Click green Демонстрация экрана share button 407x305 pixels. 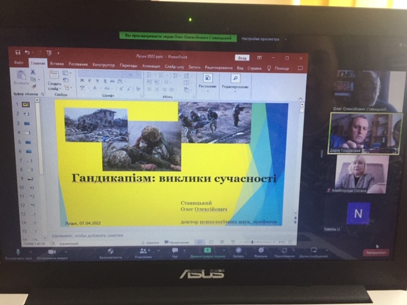coord(207,253)
